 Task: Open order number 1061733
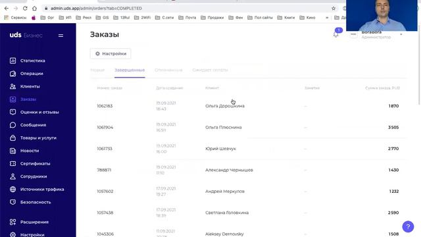pos(105,149)
